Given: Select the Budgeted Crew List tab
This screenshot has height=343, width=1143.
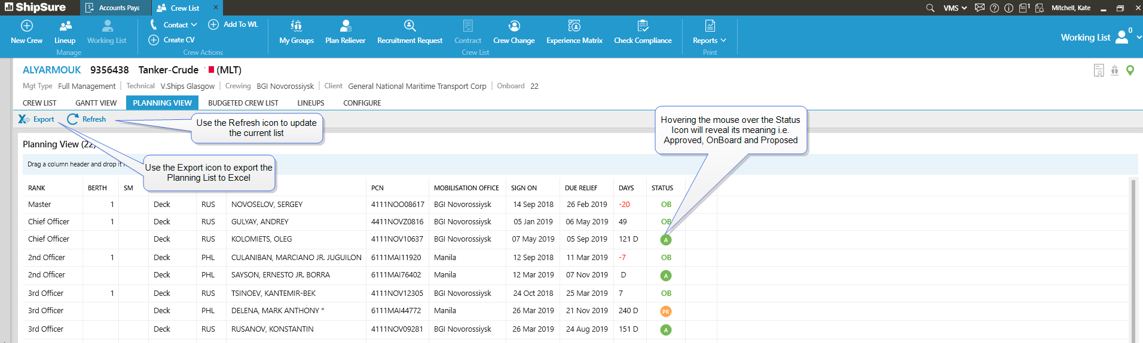Looking at the screenshot, I should tap(243, 103).
